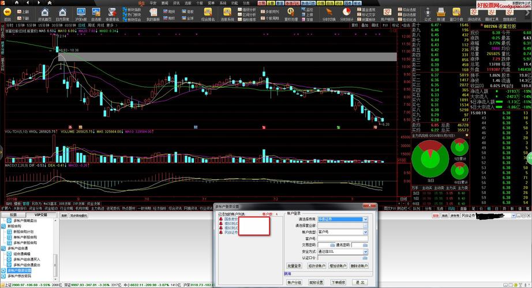Click 帐户分组 button

click(x=294, y=282)
